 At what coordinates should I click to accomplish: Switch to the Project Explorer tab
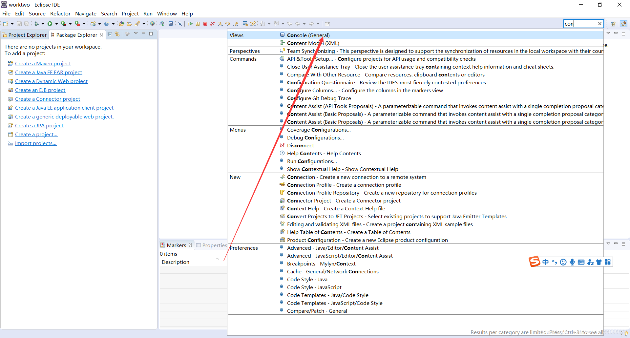[x=25, y=35]
